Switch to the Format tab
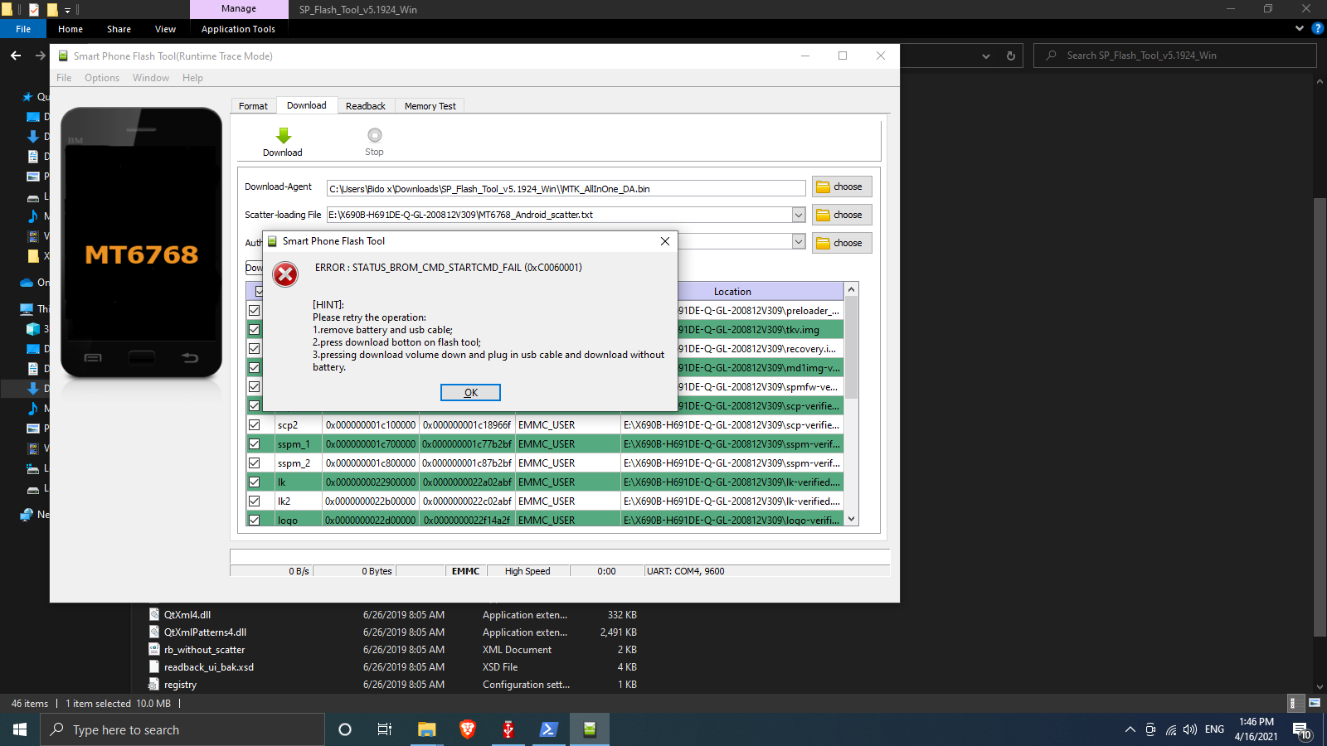This screenshot has width=1327, height=746. click(253, 106)
